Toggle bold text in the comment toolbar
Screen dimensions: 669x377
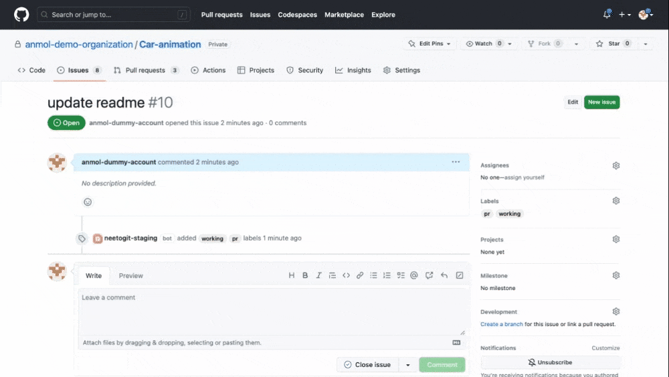click(x=305, y=275)
